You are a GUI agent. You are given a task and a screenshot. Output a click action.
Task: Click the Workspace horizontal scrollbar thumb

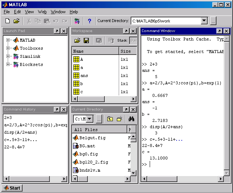(x=91, y=99)
